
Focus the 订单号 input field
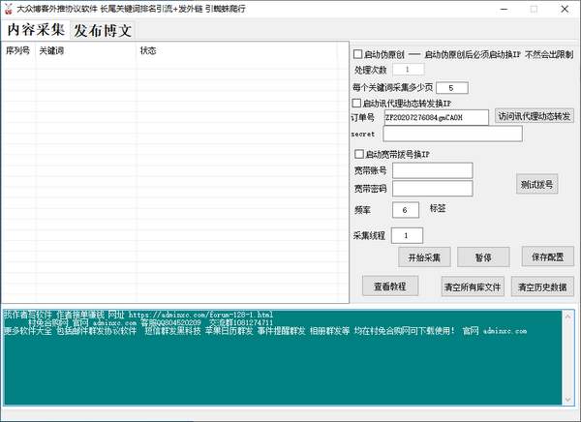pyautogui.click(x=436, y=117)
